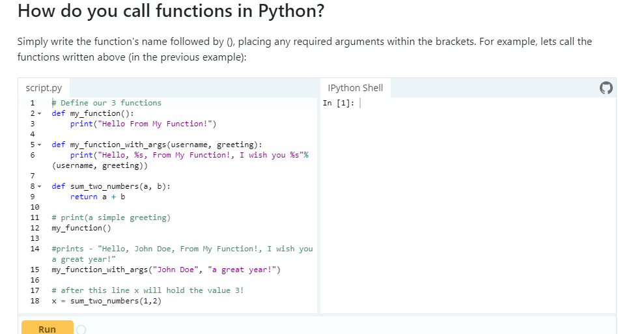Screen dimensions: 618x334
Task: Click the '# Define our 3 functions' comment
Action: pos(106,103)
